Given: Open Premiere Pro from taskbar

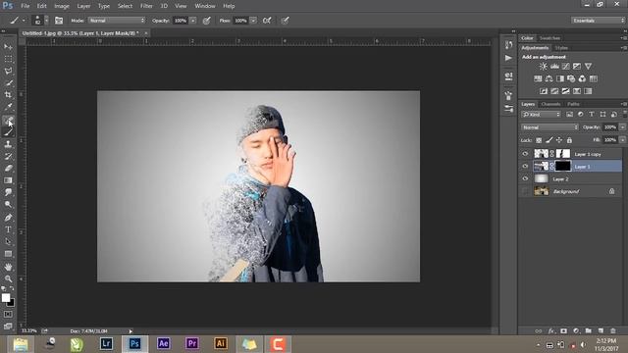Looking at the screenshot, I should tap(192, 344).
